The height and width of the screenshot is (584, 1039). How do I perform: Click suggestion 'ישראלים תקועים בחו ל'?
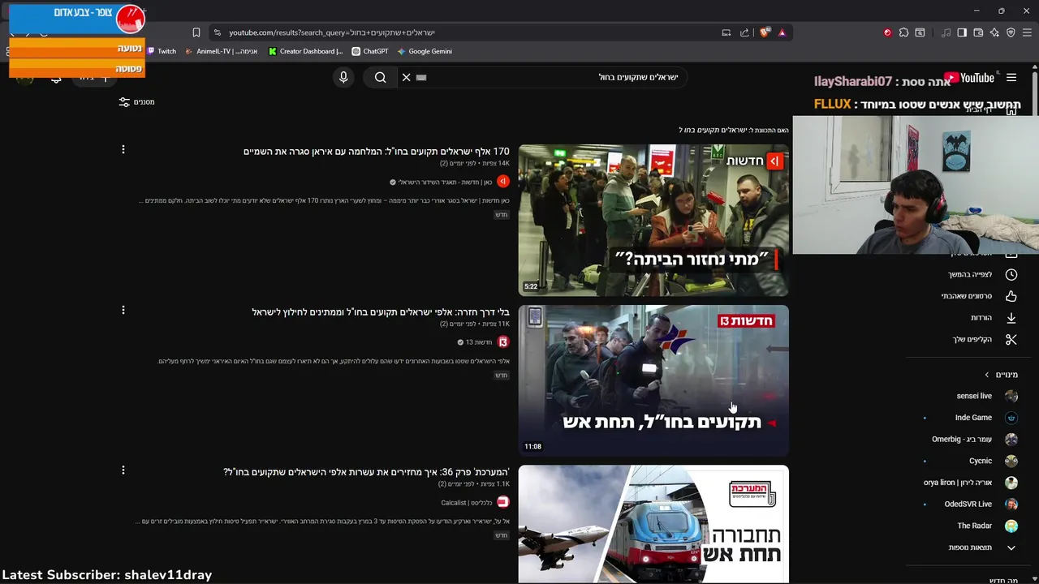pos(711,130)
